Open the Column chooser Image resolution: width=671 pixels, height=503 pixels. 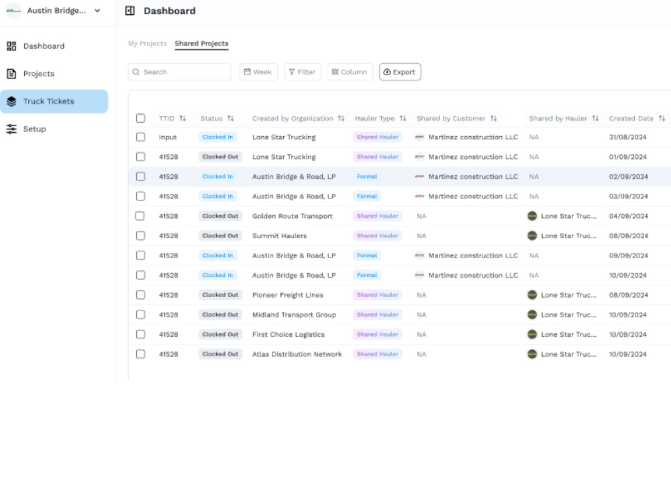coord(350,72)
